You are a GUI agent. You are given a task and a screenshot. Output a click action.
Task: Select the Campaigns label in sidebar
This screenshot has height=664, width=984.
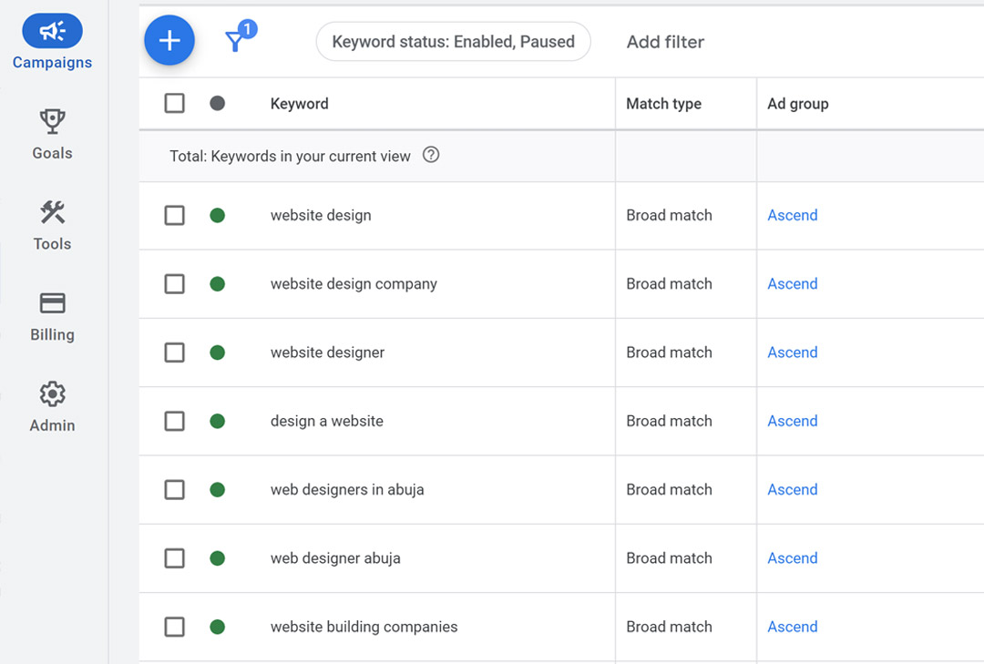pyautogui.click(x=52, y=63)
